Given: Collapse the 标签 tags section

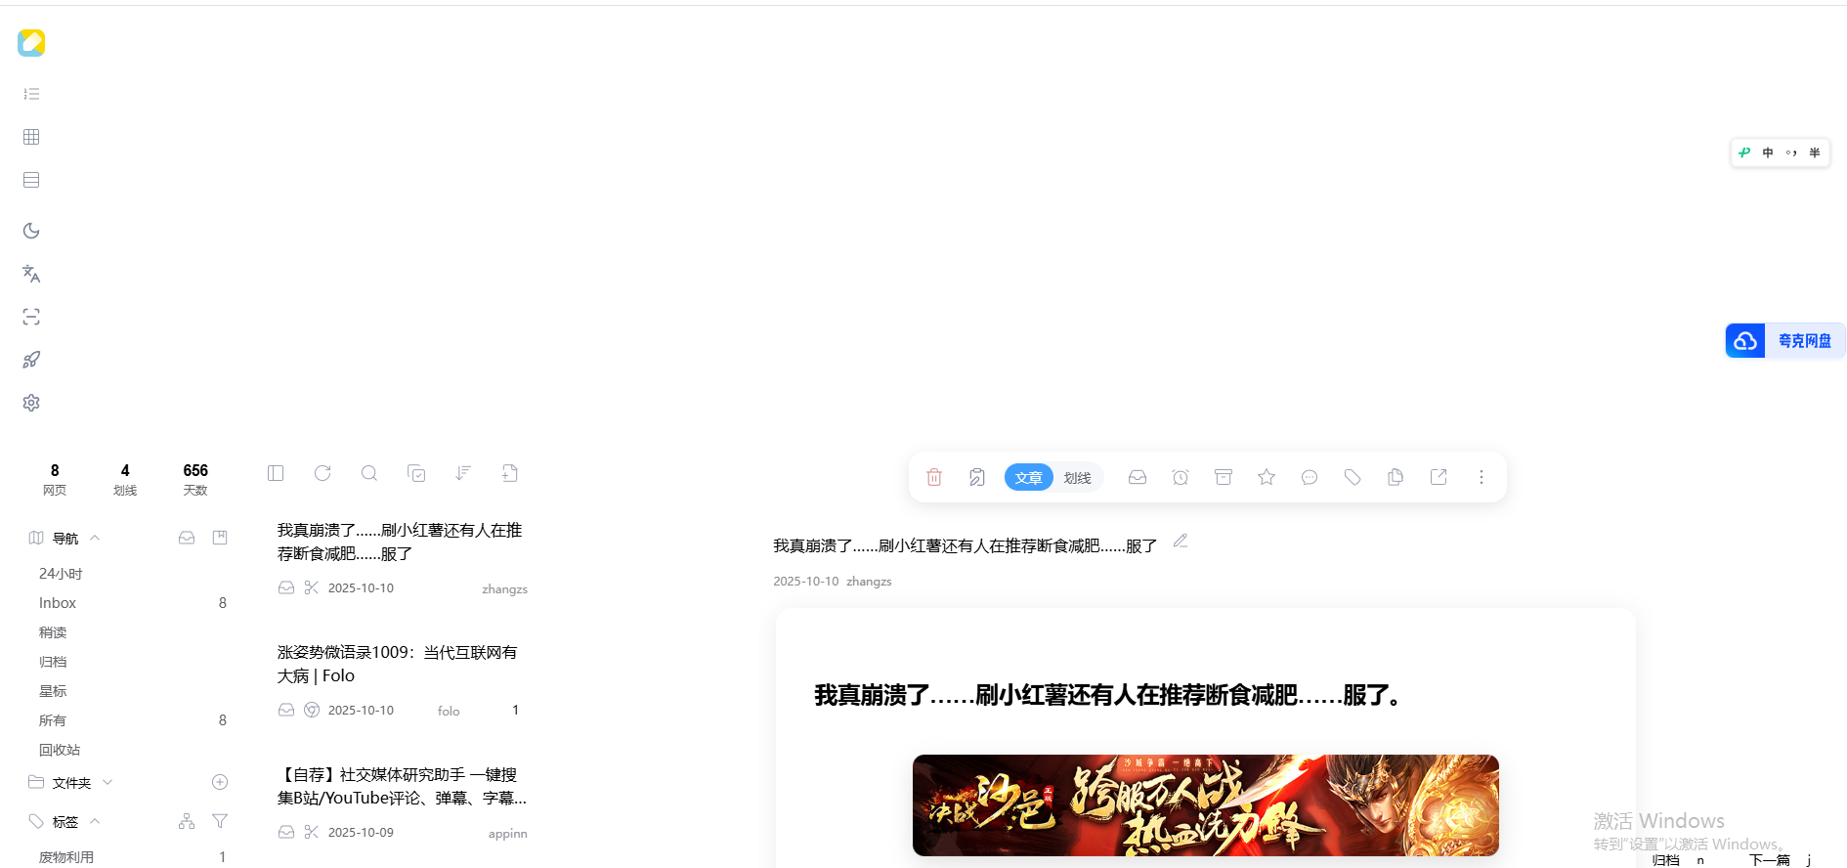Looking at the screenshot, I should click(95, 822).
